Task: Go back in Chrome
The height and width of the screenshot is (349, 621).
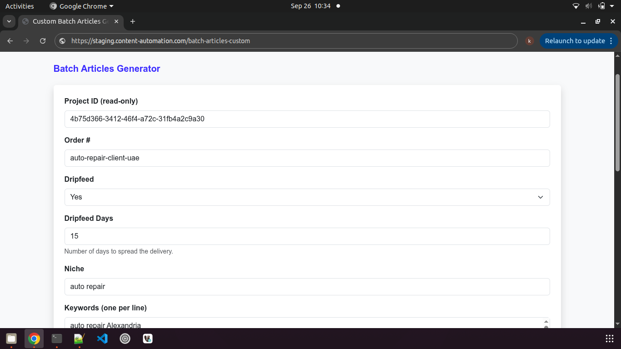Action: click(x=10, y=41)
